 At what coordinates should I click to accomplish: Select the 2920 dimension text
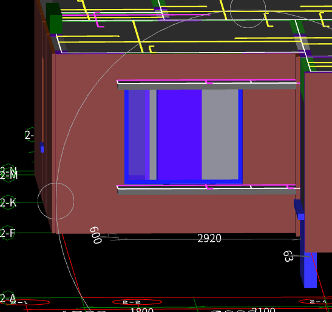209,238
